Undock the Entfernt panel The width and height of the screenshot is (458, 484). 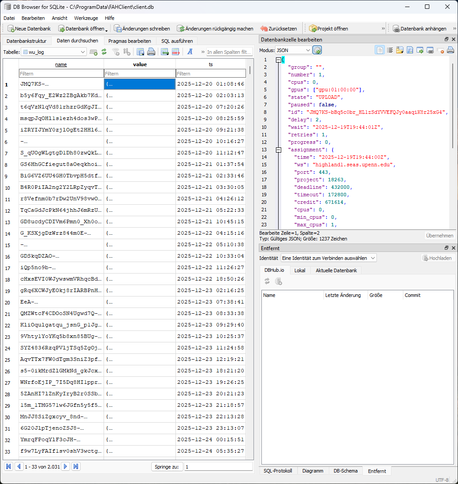pos(446,248)
